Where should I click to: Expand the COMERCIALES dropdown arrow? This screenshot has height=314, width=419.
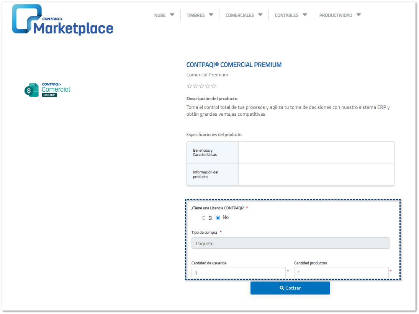(260, 15)
